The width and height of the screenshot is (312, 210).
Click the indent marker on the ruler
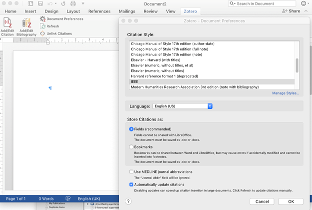click(x=48, y=40)
